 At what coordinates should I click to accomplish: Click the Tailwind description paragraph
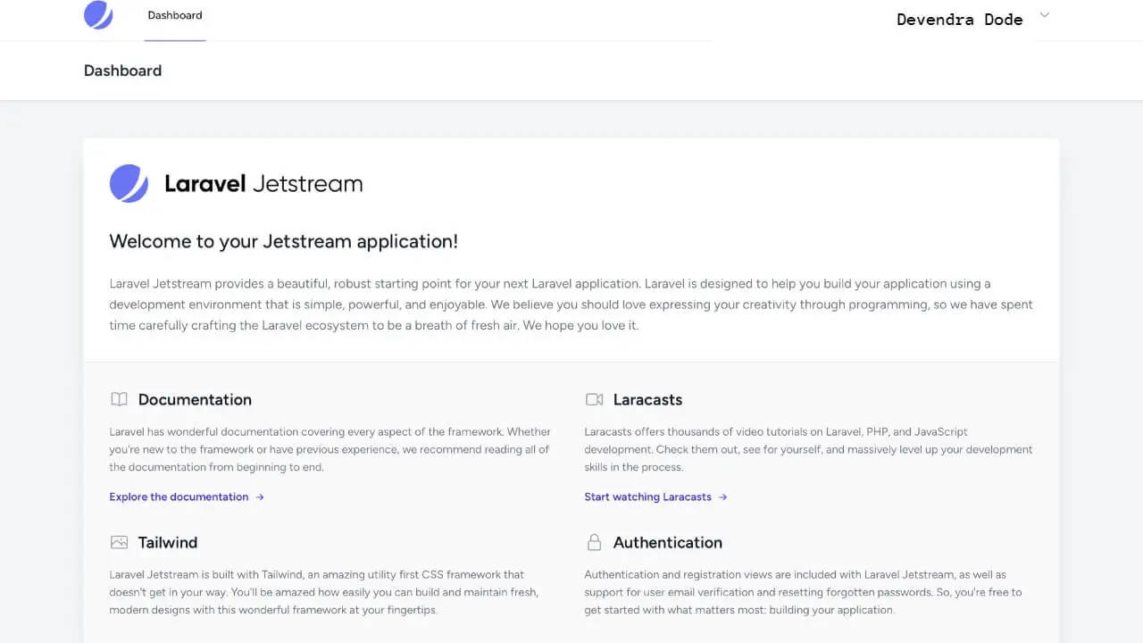coord(324,592)
